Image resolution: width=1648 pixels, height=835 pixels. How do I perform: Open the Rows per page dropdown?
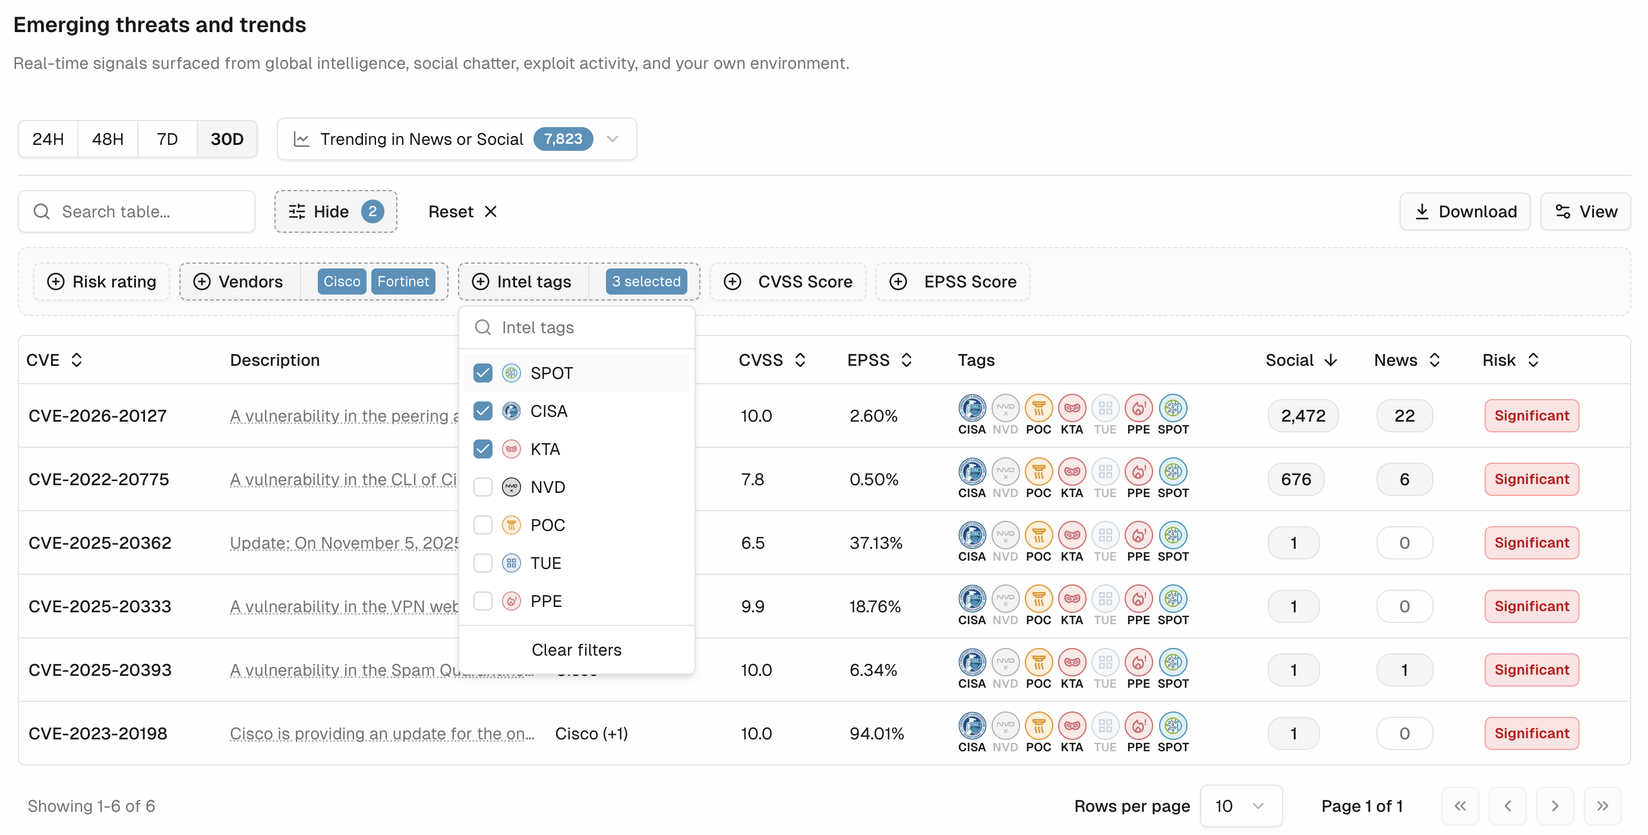pyautogui.click(x=1240, y=805)
